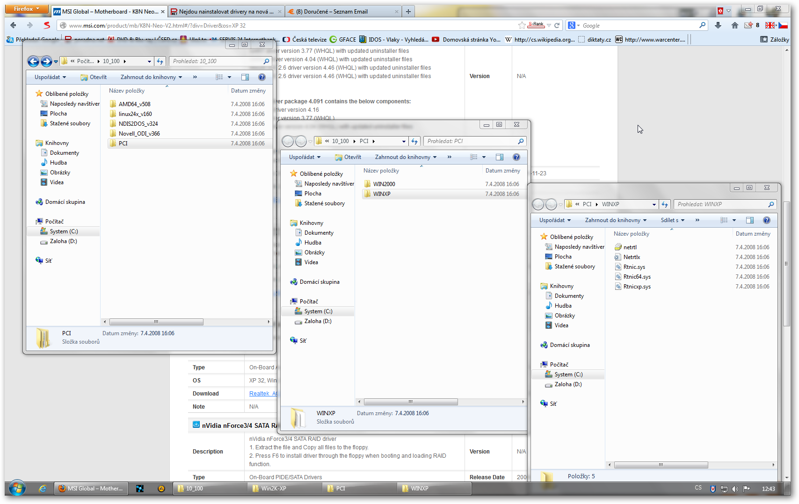Switch to MSI Global Motherboard tab
The image size is (799, 504).
coord(109,12)
